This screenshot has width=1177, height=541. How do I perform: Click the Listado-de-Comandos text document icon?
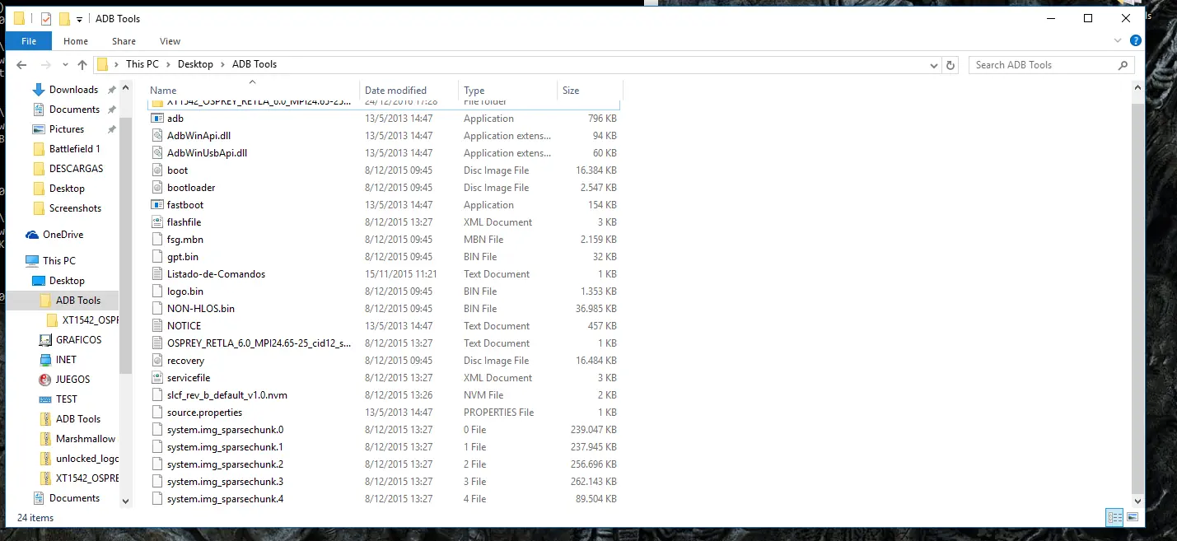(158, 274)
